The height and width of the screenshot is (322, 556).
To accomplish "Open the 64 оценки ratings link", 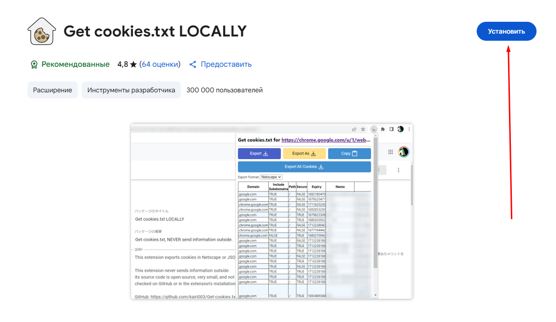I will coord(160,64).
